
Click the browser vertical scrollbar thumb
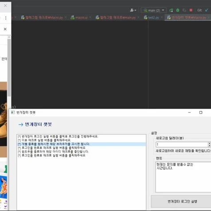(9, 68)
